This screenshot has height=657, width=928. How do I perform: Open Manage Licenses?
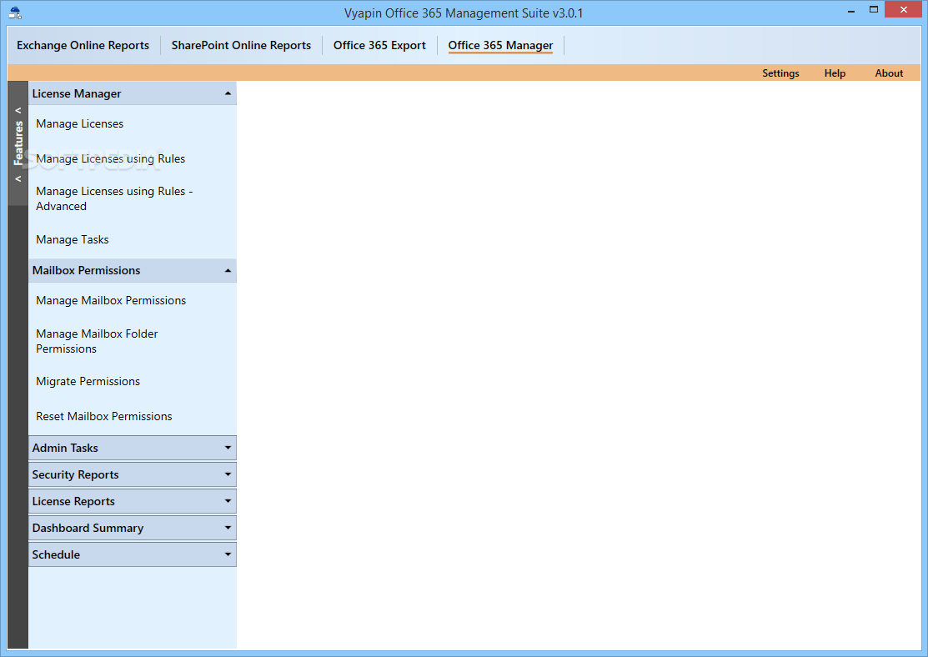[x=79, y=123]
